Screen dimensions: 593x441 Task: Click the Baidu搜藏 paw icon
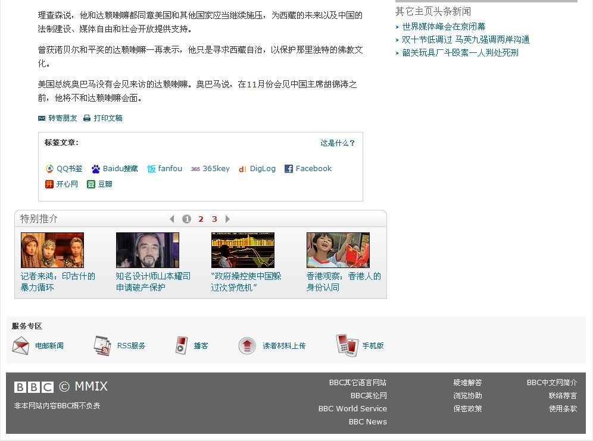pyautogui.click(x=96, y=169)
